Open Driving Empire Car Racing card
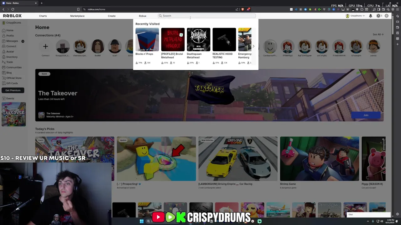The width and height of the screenshot is (401, 225). 238,159
